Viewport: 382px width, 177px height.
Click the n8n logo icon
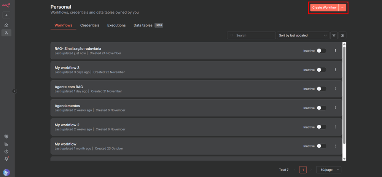6,5
